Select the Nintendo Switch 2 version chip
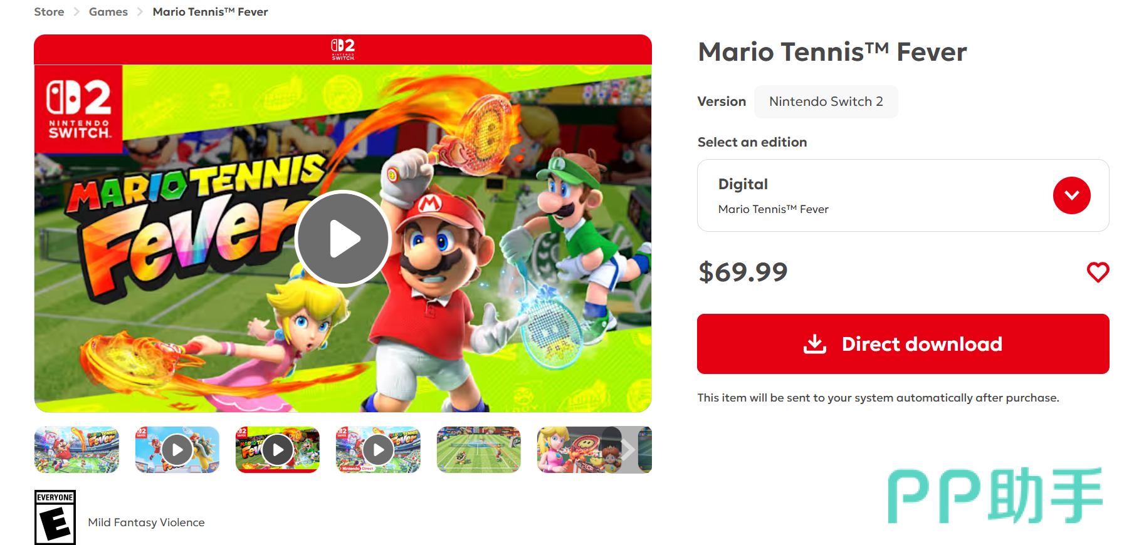 coord(826,101)
